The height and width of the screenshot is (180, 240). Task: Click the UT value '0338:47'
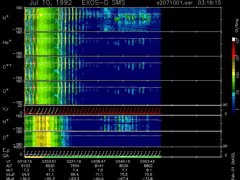[98, 161]
